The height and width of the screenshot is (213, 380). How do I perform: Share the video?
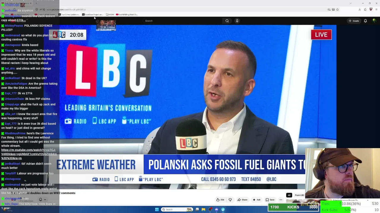pos(242,200)
